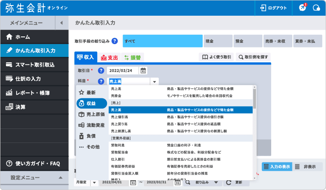Viewport: 326px width, 190px height.
Task: Click the 更新 refresh button
Action: click(236, 182)
